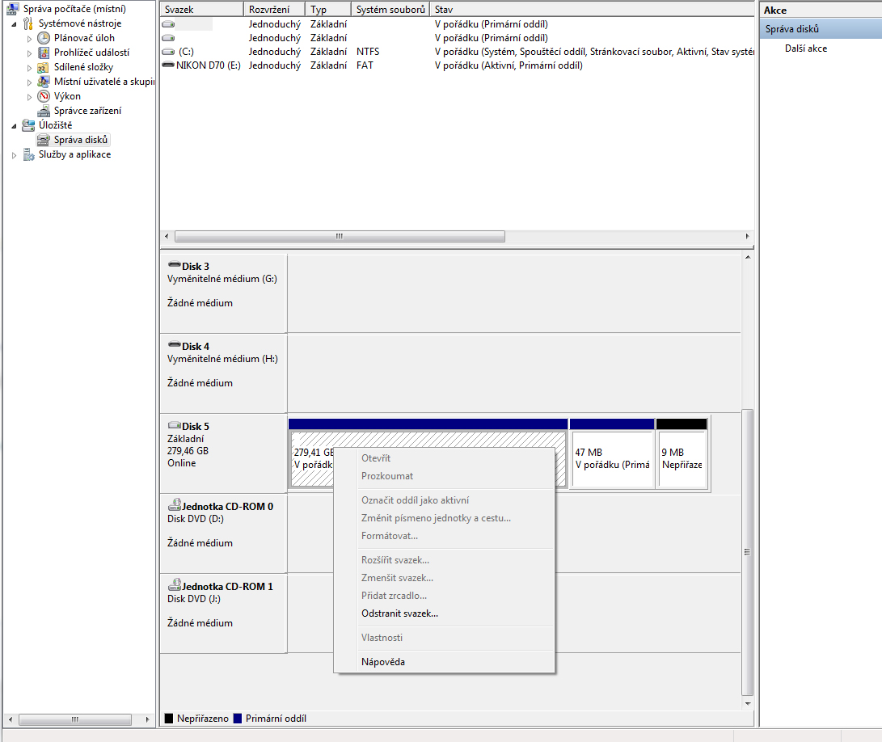882x742 pixels.
Task: Click the Disk 5 hard drive icon
Action: tap(175, 425)
